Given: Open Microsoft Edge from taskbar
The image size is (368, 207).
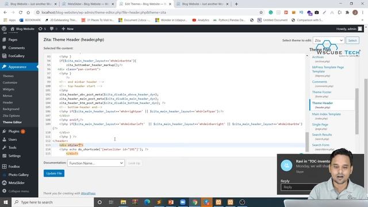Looking at the screenshot, I should tap(147, 202).
